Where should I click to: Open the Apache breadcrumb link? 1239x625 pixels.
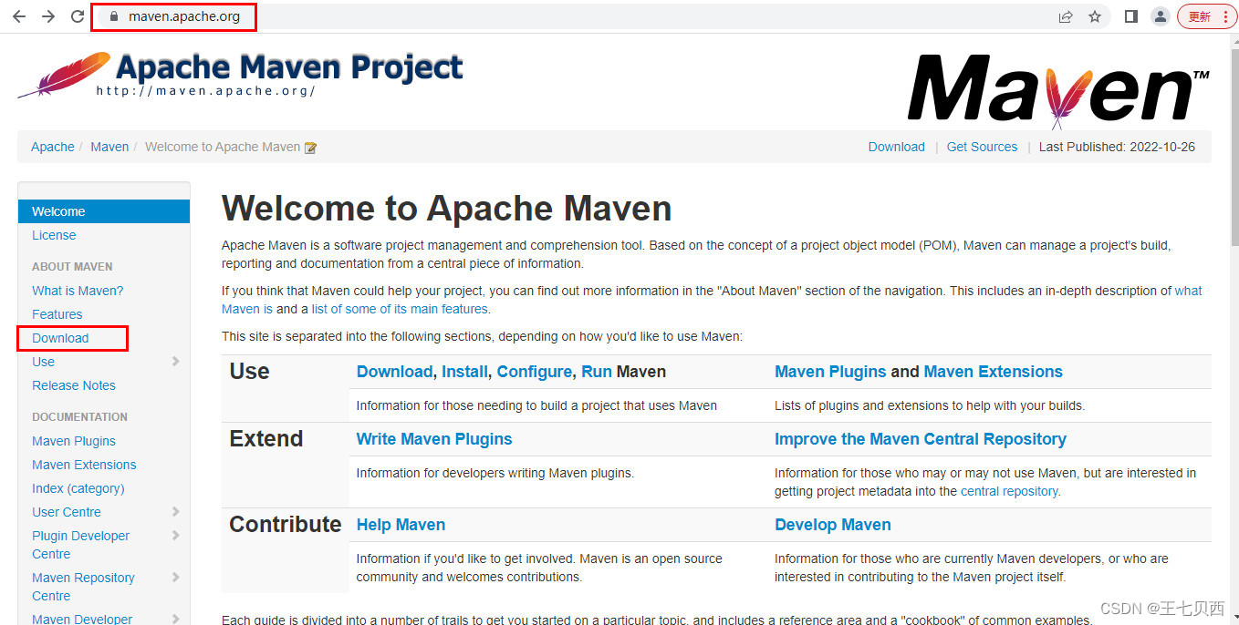coord(53,147)
